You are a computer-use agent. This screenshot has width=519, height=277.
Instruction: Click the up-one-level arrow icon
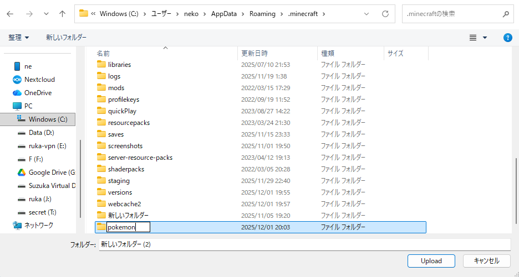click(x=62, y=14)
